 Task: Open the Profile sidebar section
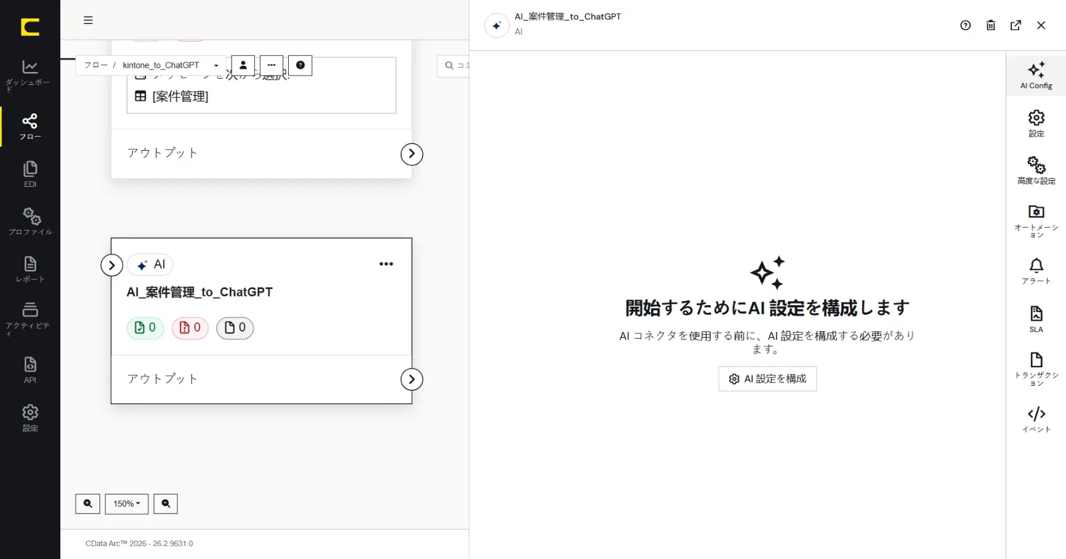[x=30, y=221]
